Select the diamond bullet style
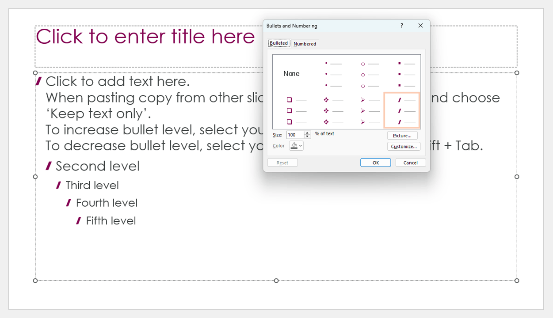 click(333, 110)
